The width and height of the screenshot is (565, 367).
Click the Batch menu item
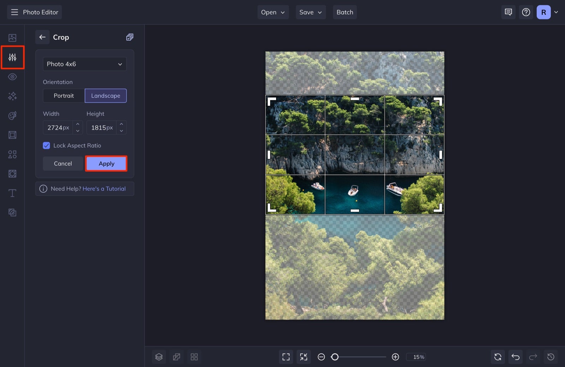pyautogui.click(x=345, y=12)
